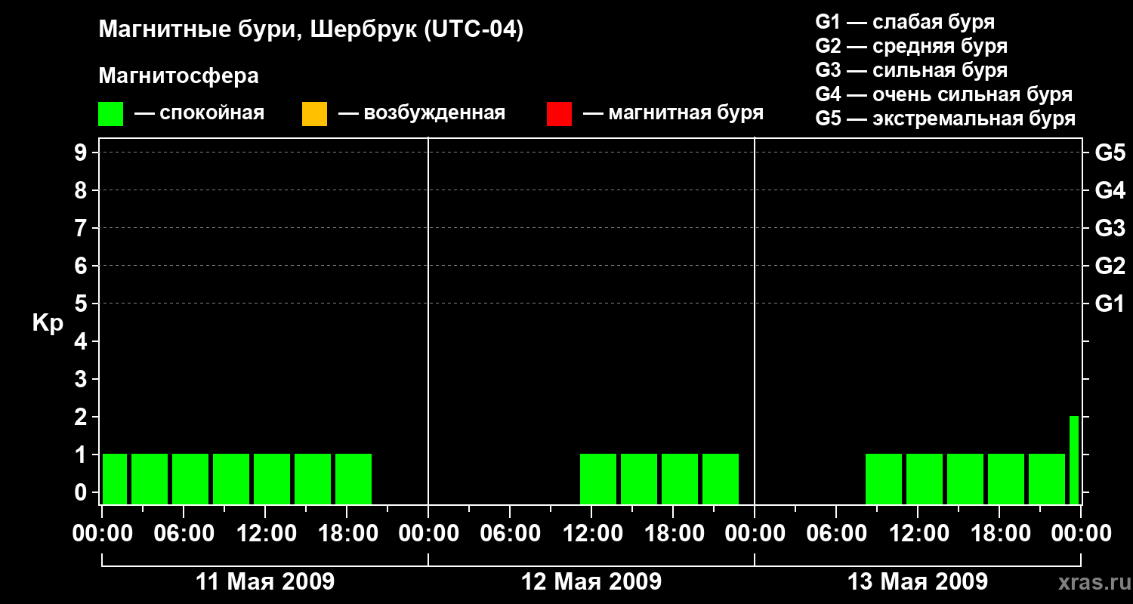Click the right-axis 'G3' level label
Screen dimensions: 1133x604
1110,228
